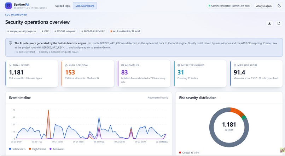Click the SOC DASHBOARD breadcrumb label
This screenshot has width=285, height=156.
click(16, 15)
